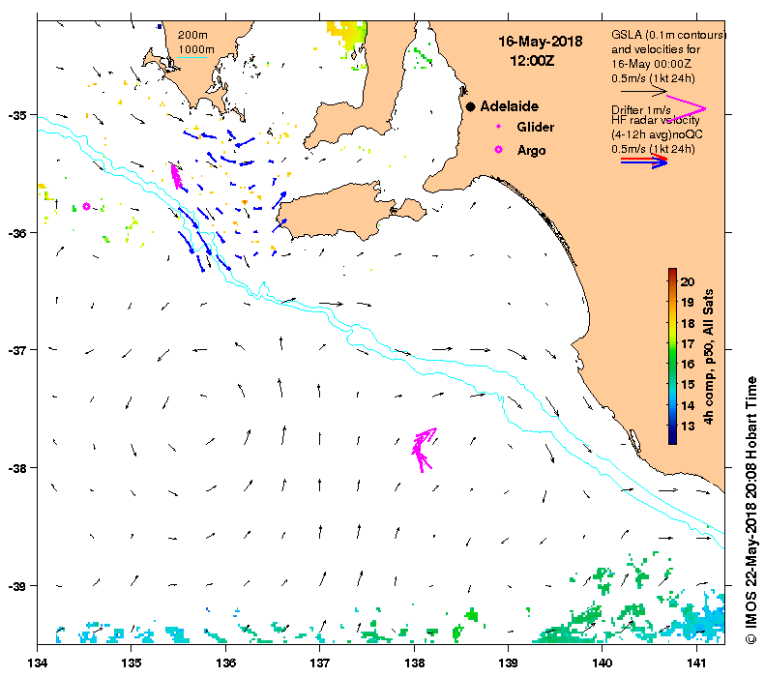Click the 4h comp, p50, All Sats label

[708, 357]
